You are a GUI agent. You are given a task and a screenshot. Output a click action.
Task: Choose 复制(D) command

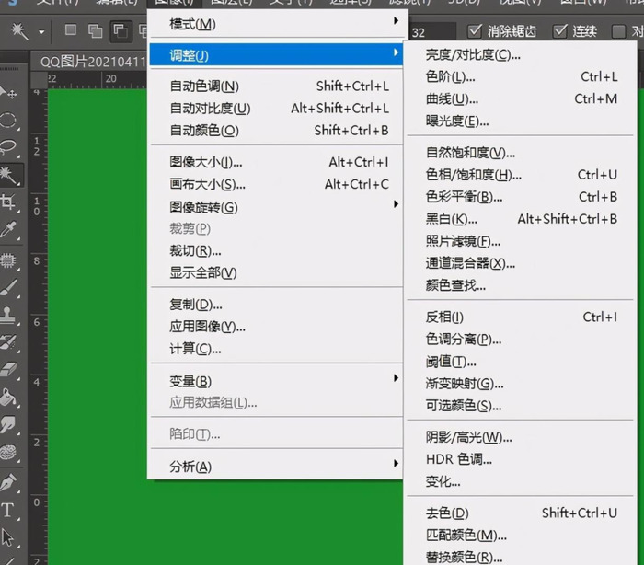tap(276, 305)
